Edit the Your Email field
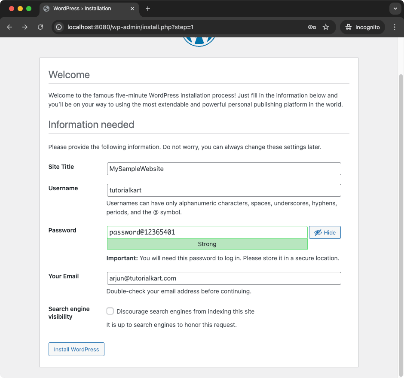 224,278
